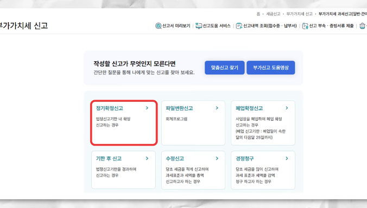
Task: Click the 신고도움 서비스 chat icon
Action: [x=199, y=25]
